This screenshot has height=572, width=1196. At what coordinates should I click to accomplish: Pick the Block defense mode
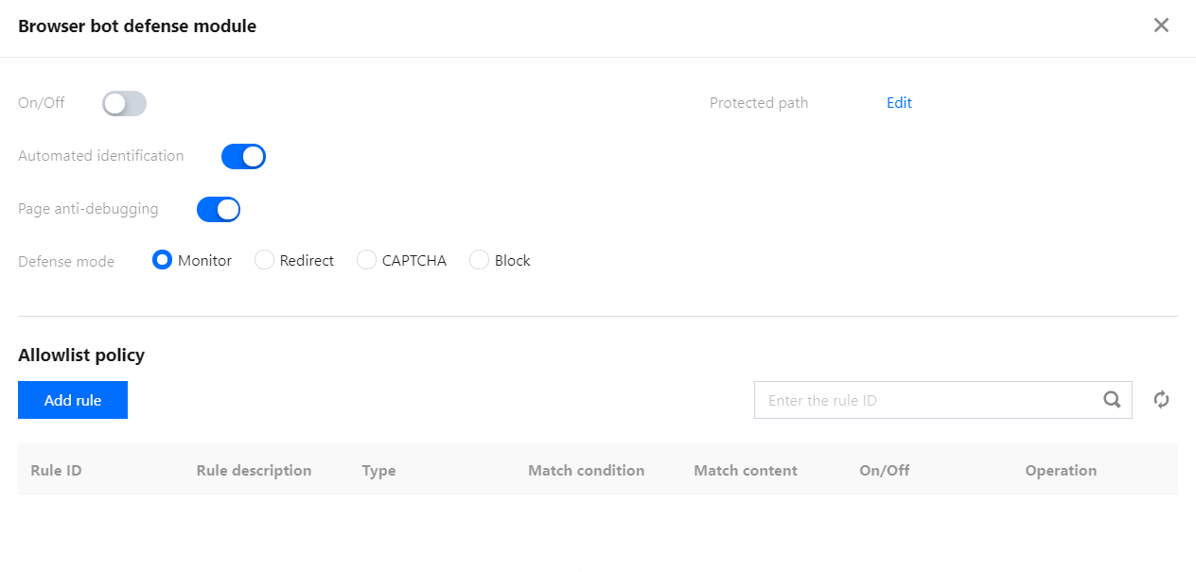tap(479, 260)
